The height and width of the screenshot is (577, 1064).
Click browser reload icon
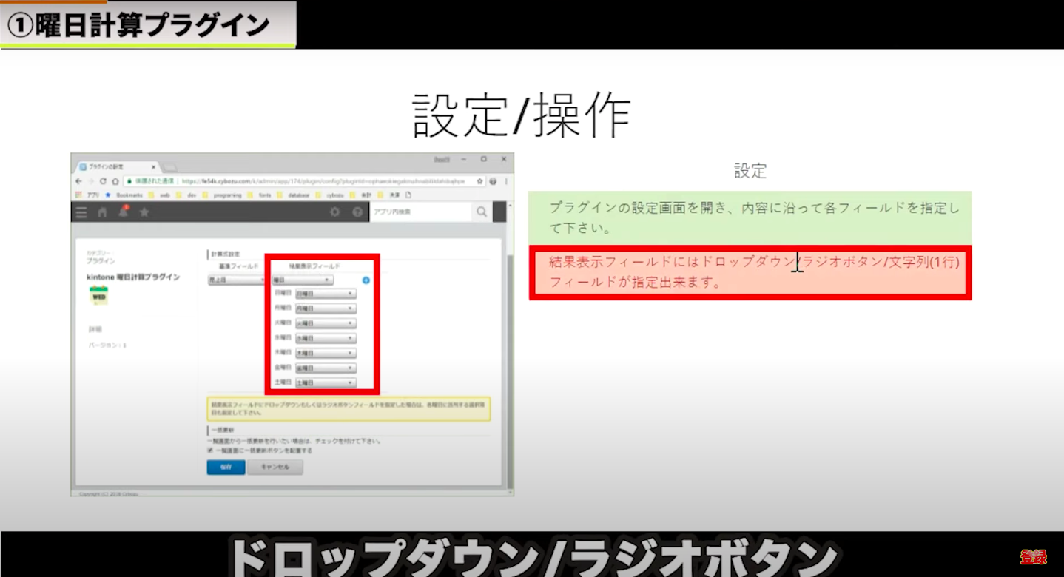click(103, 181)
